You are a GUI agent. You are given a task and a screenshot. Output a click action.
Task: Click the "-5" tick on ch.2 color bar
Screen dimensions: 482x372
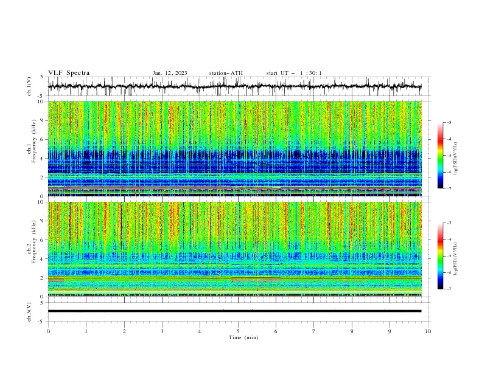click(449, 256)
